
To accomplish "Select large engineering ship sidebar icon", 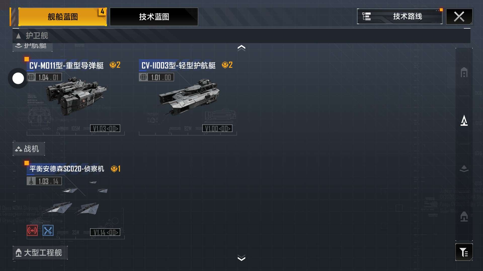I will (464, 217).
